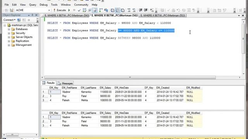This screenshot has width=248, height=139.
Task: Open the Tools menu
Action: pyautogui.click(x=54, y=5)
